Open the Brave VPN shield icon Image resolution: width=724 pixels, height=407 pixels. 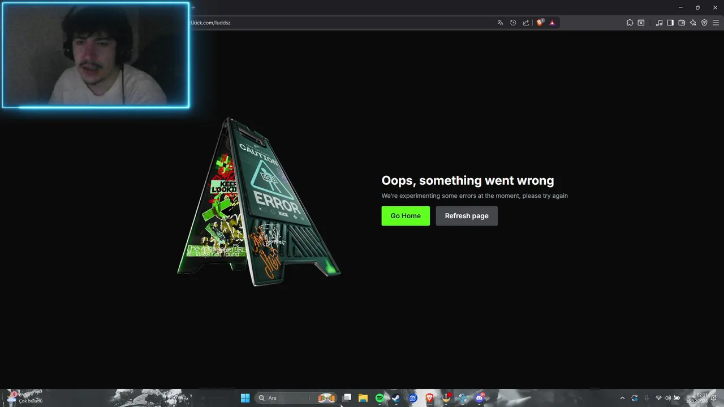point(704,23)
